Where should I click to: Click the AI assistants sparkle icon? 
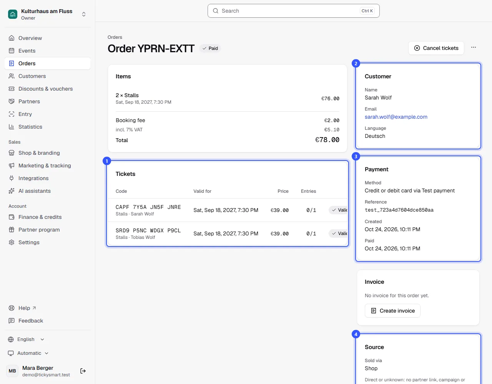click(x=12, y=191)
